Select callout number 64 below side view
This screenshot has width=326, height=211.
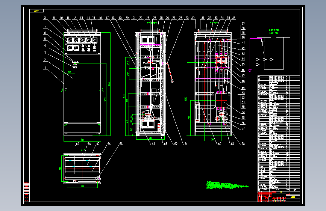coord(153,144)
